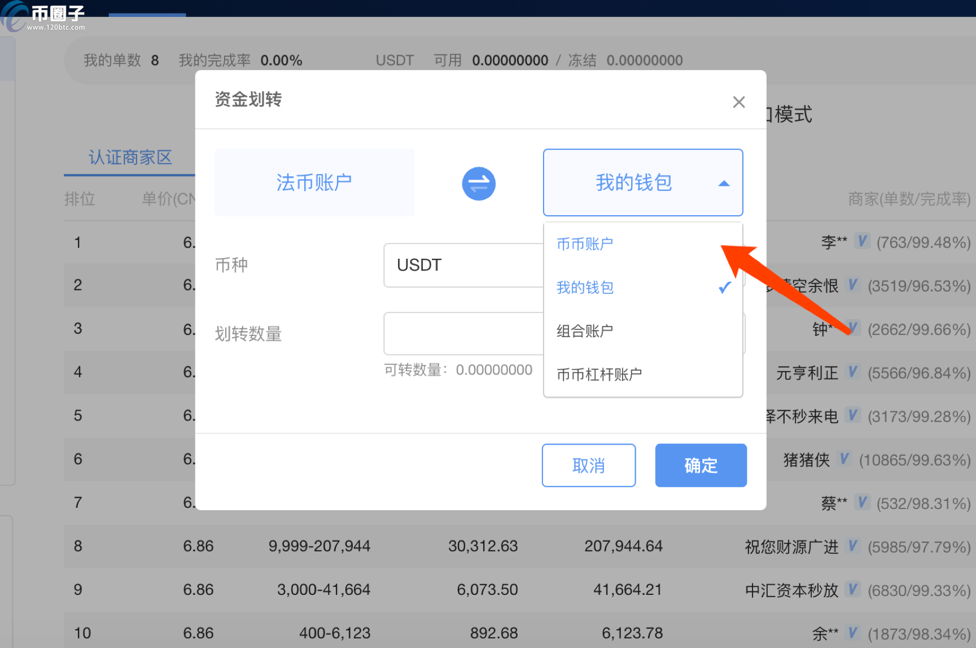Viewport: 976px width, 648px height.
Task: Click the V badge beside 猪猪侠
Action: pyautogui.click(x=844, y=459)
